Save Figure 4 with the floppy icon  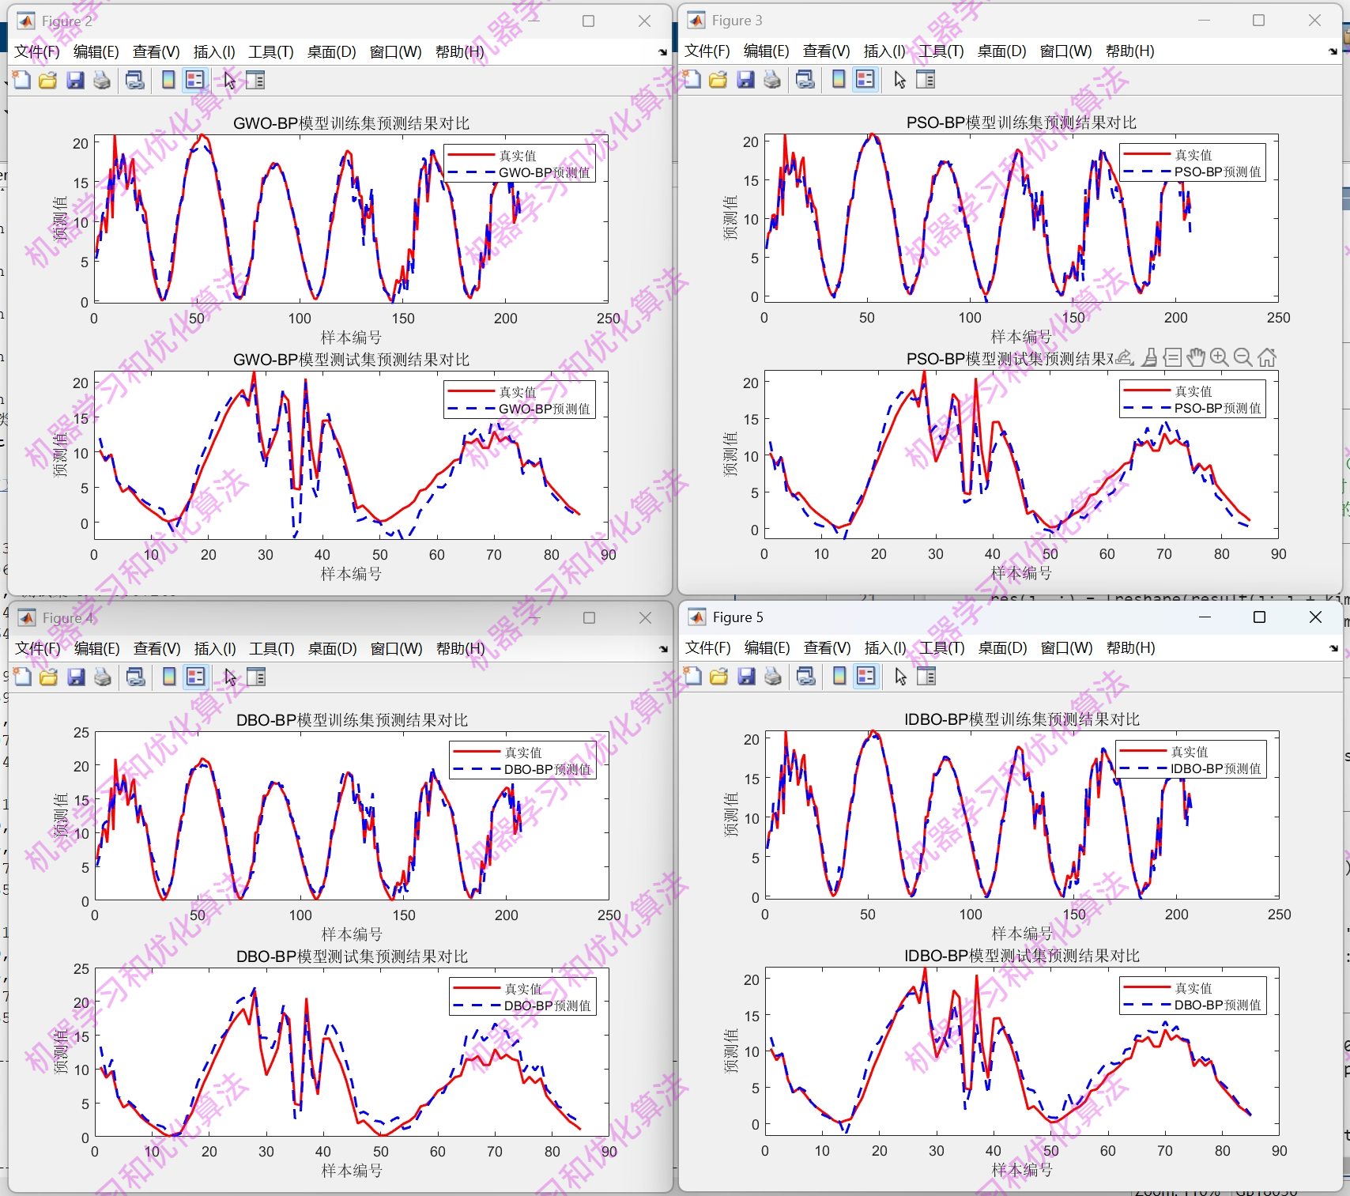76,677
